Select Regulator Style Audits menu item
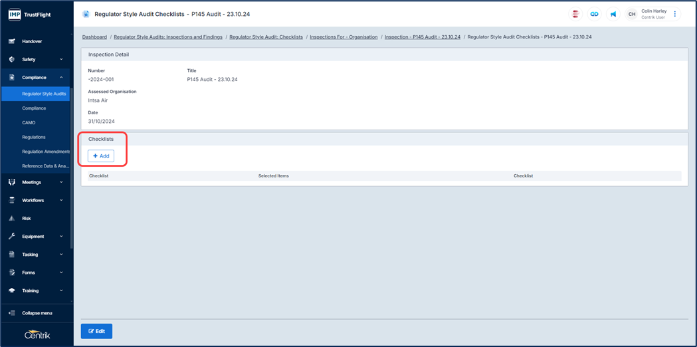Screen dimensions: 697x347 pos(44,94)
